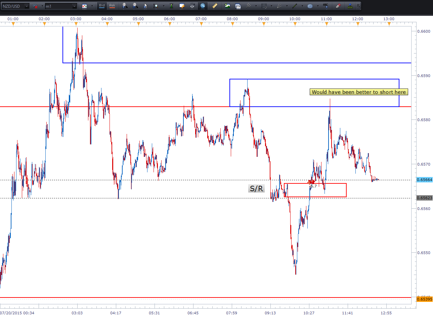Click the S/R label on chart
This screenshot has height=316, width=433.
(256, 189)
